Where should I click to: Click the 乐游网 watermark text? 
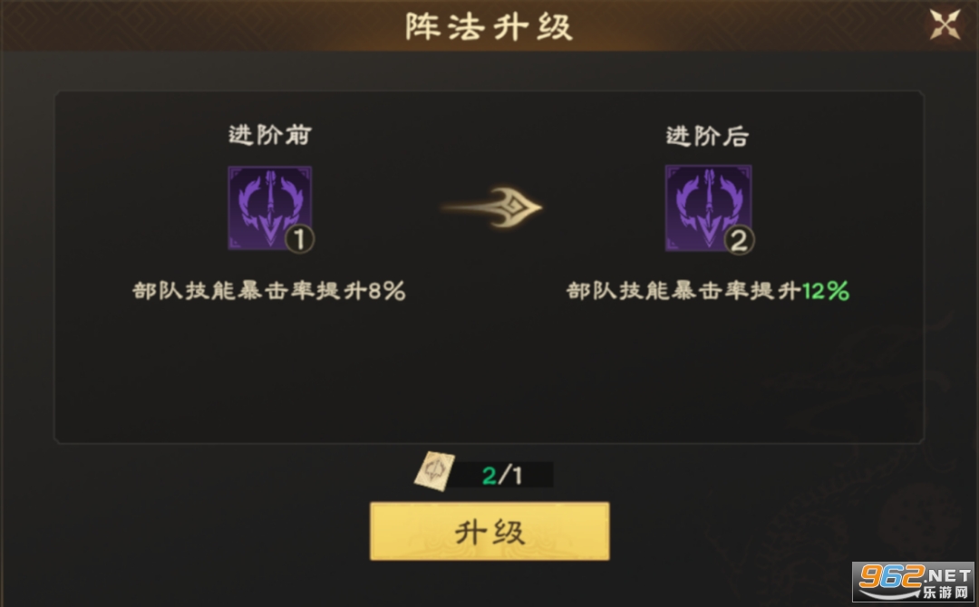click(x=945, y=592)
